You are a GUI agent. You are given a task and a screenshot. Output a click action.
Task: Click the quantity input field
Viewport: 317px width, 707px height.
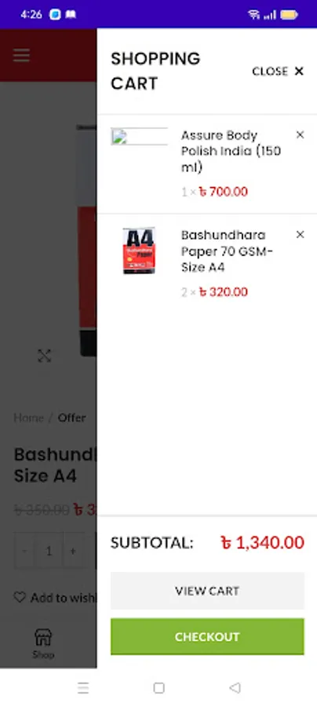[x=49, y=551]
